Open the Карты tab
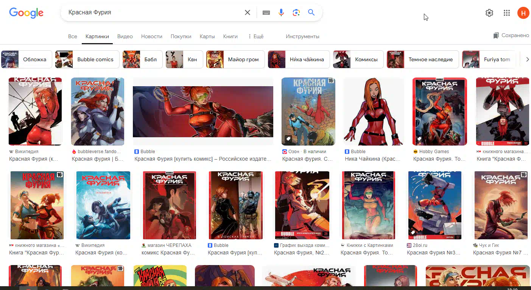531x290 pixels. pos(207,36)
